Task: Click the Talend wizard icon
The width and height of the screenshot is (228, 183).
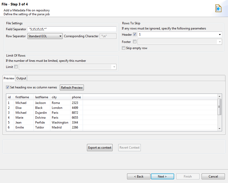Action: click(x=218, y=8)
